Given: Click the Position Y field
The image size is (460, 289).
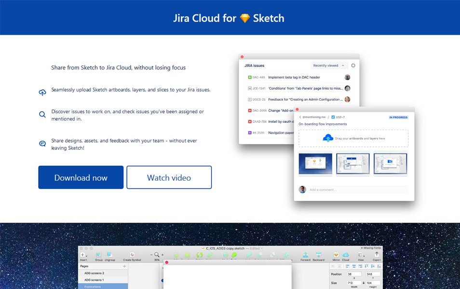Looking at the screenshot, I should tap(373, 274).
